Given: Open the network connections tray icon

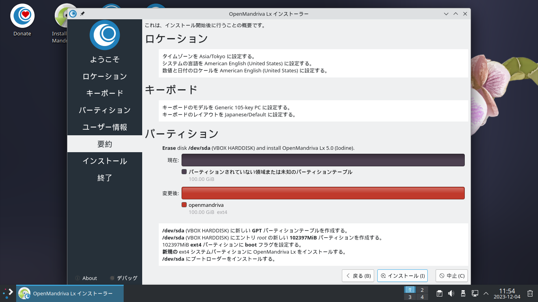Looking at the screenshot, I should pos(475,293).
